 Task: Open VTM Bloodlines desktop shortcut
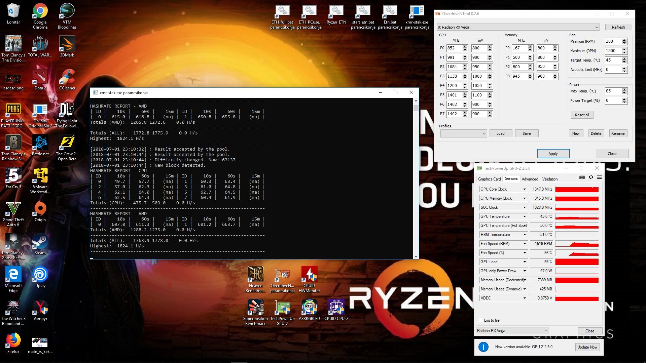[67, 16]
